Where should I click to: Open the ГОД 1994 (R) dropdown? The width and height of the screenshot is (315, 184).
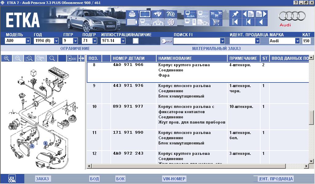click(56, 41)
